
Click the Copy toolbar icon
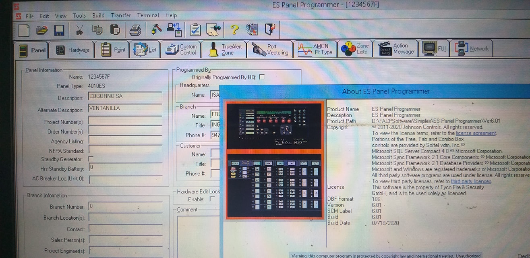click(x=97, y=30)
